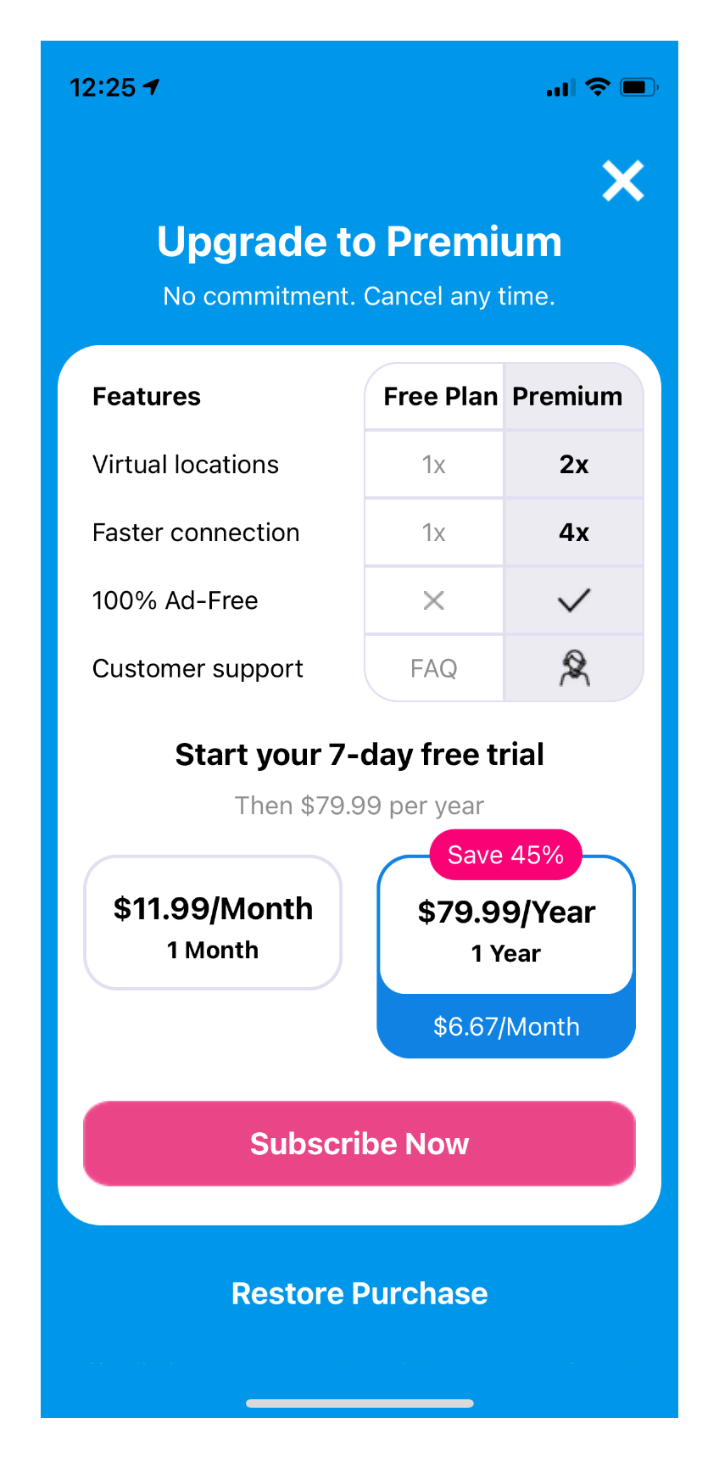Screen dimensions: 719x1462
Task: Tap the cellular signal bars icon
Action: tap(560, 87)
